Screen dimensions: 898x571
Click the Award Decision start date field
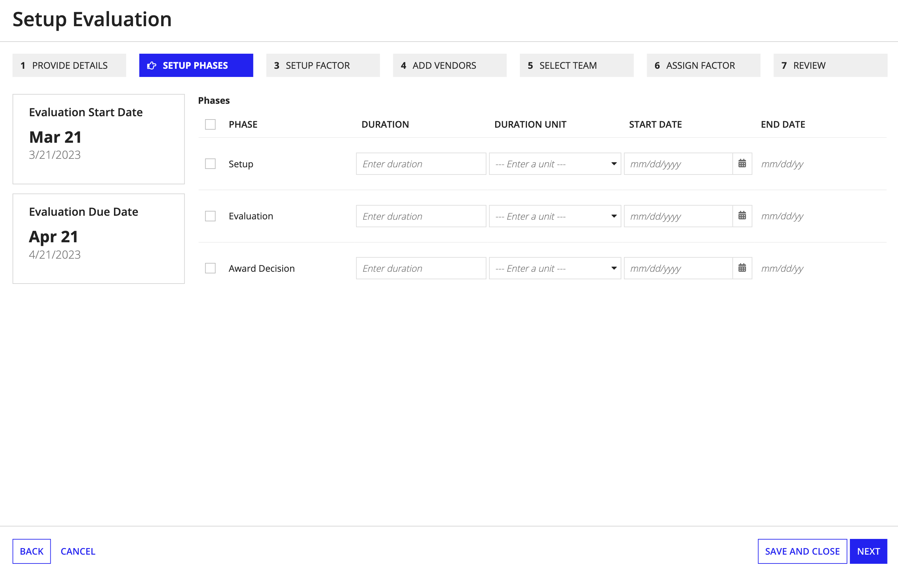click(678, 268)
